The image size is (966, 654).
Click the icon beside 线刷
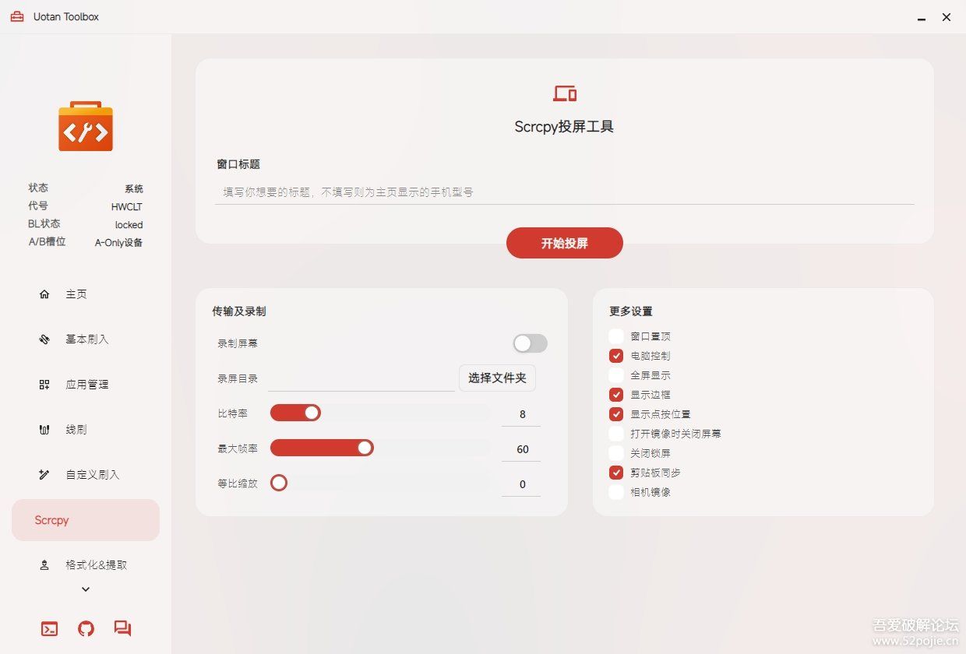tap(44, 430)
